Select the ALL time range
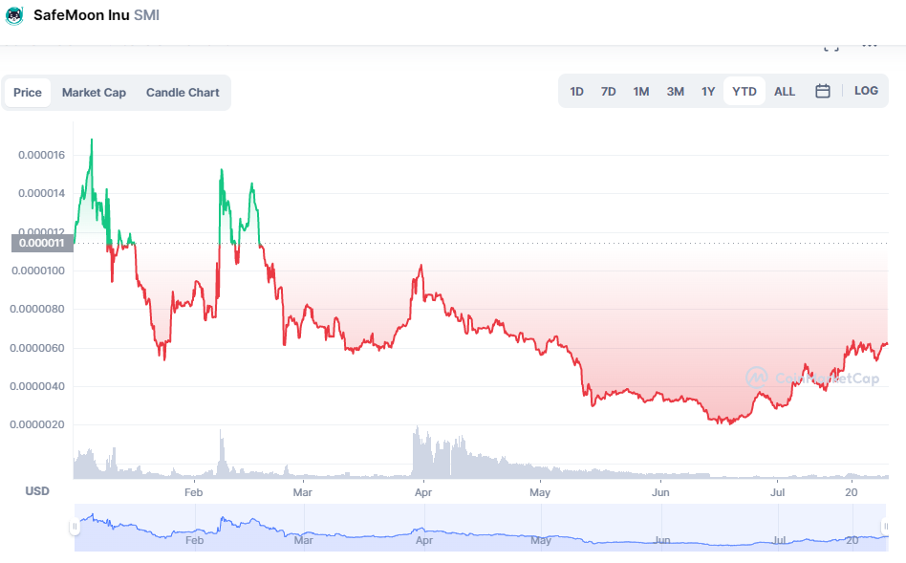 [784, 92]
